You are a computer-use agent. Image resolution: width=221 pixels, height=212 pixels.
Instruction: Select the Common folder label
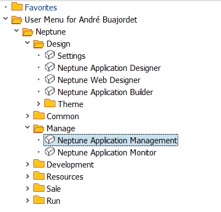point(63,116)
